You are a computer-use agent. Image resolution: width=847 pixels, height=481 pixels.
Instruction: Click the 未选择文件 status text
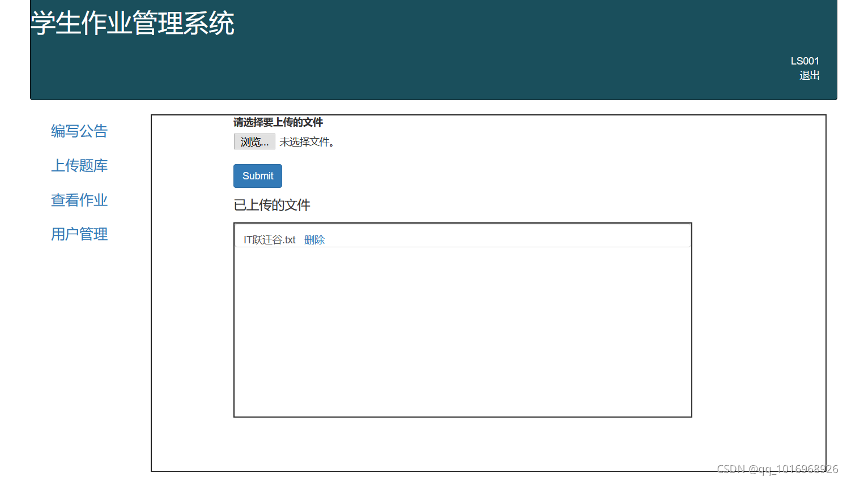(305, 141)
